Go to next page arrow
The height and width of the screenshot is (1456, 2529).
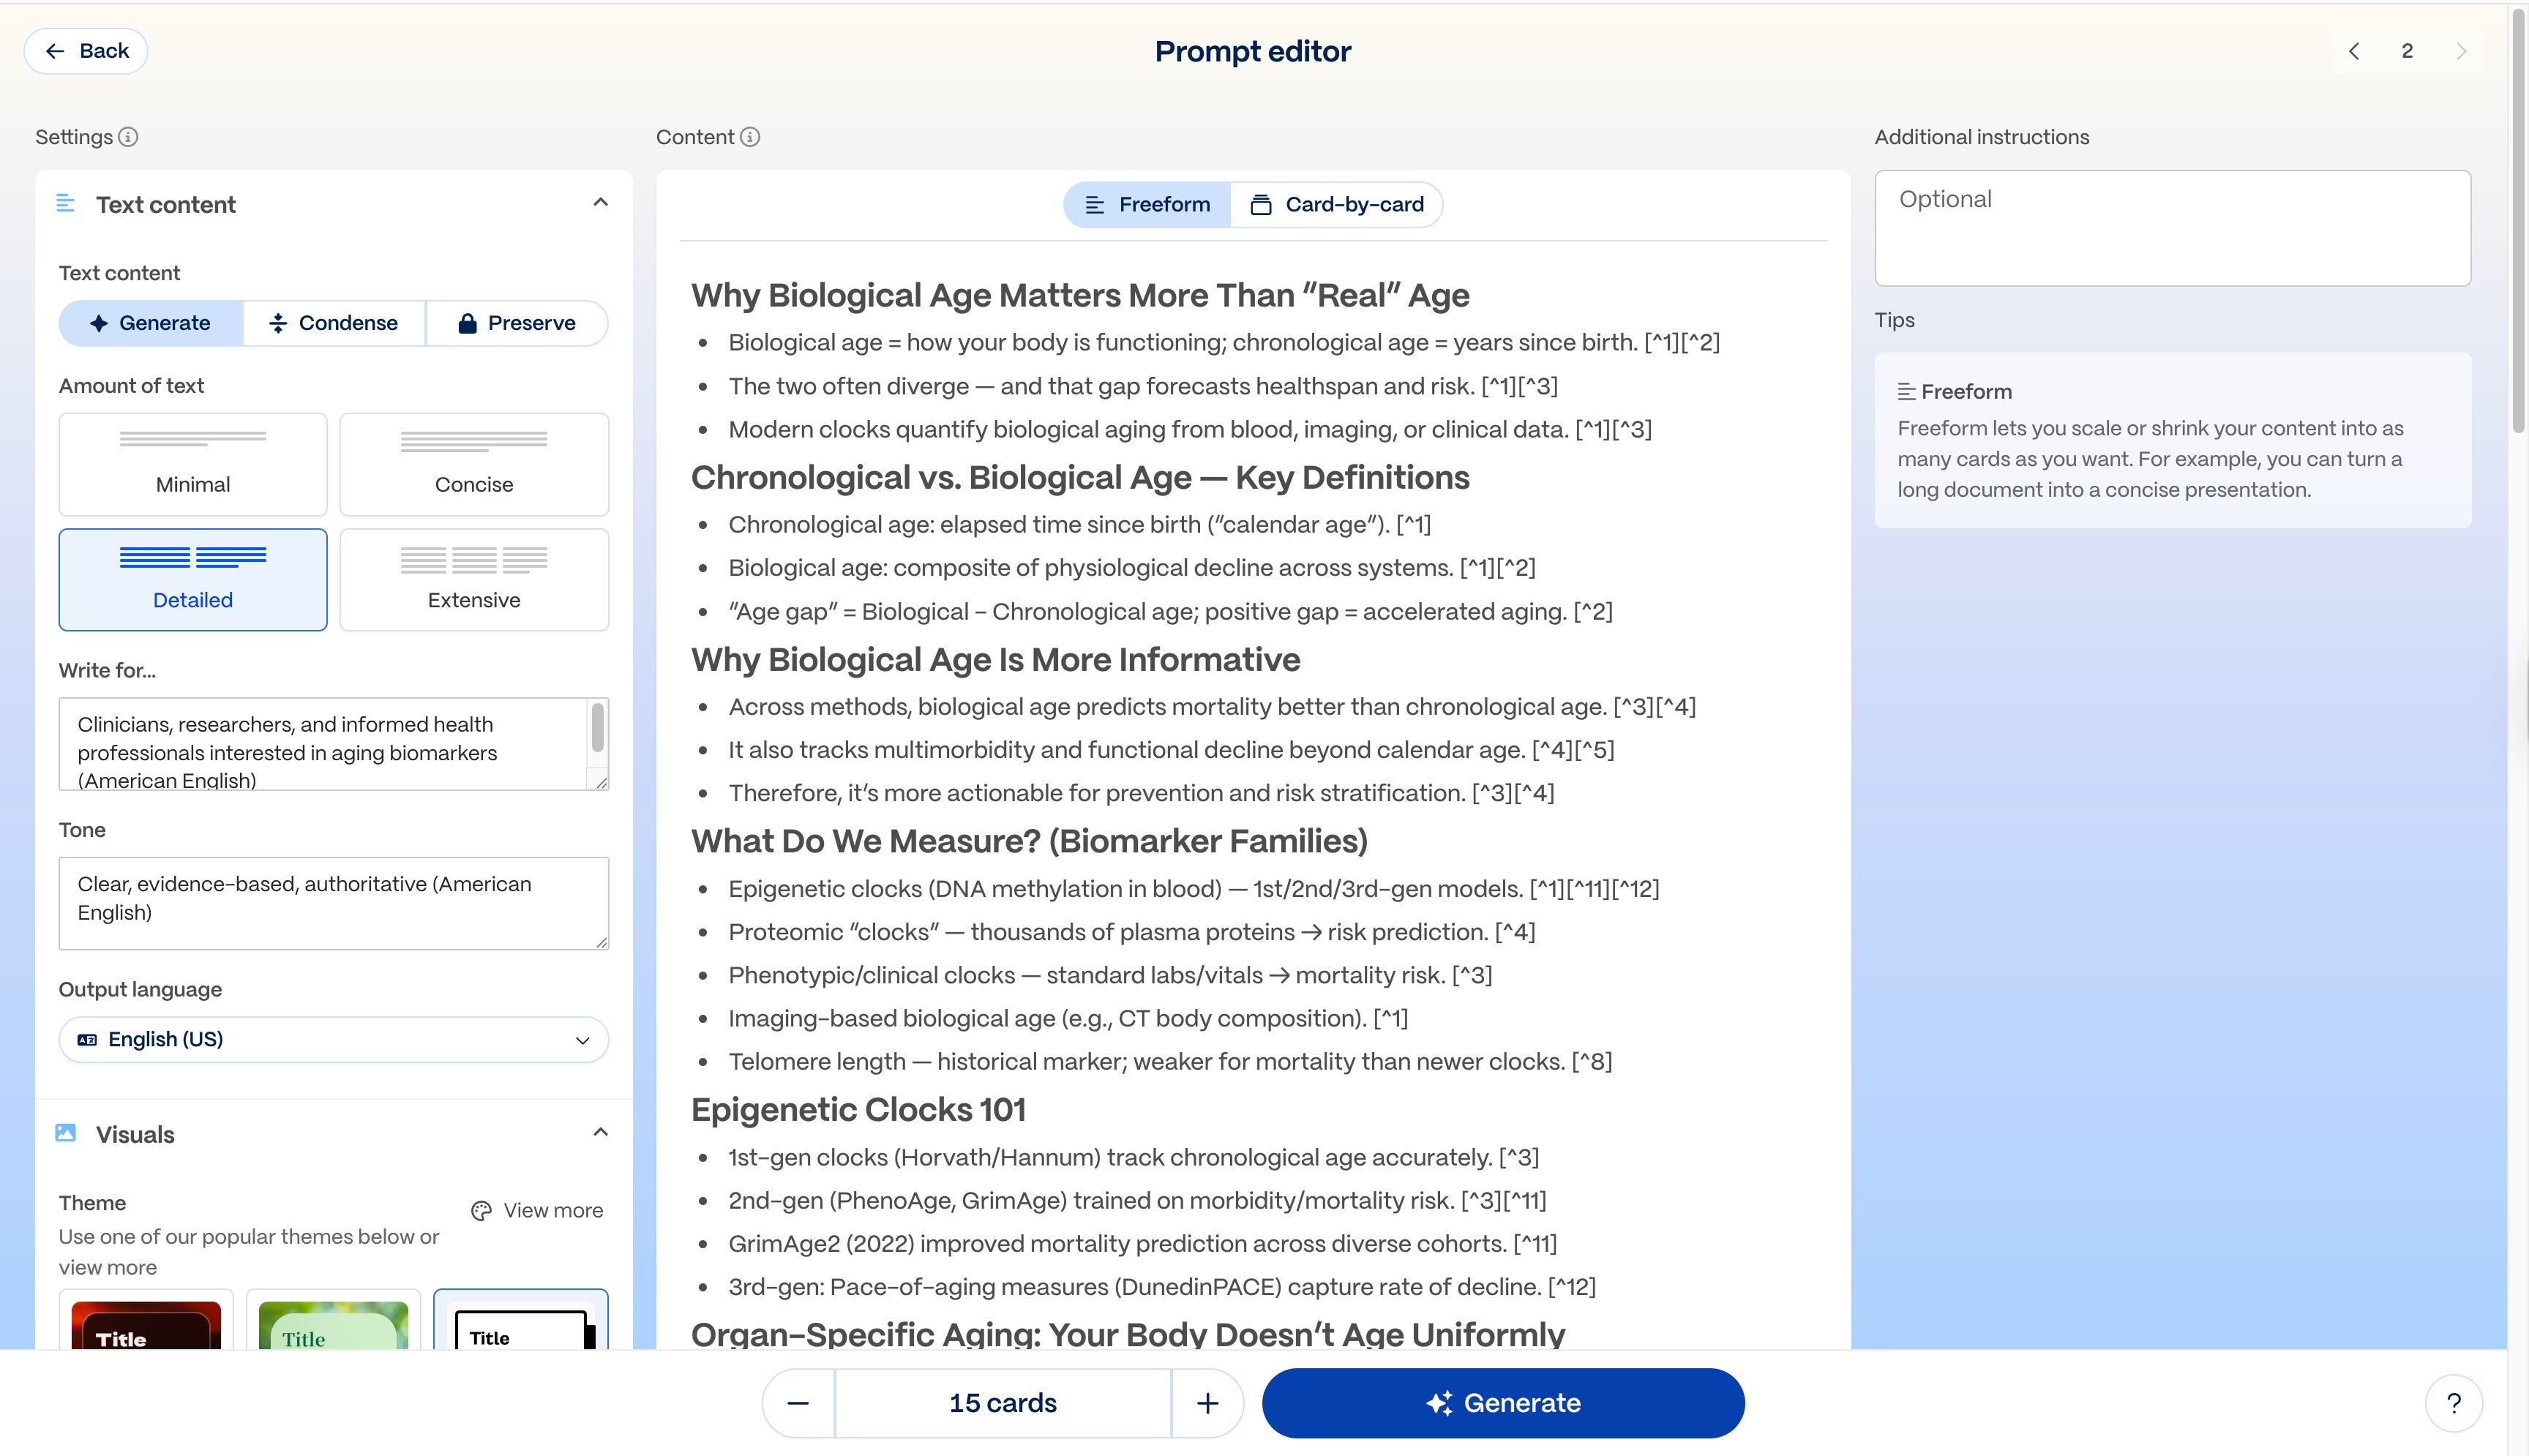coord(2461,51)
